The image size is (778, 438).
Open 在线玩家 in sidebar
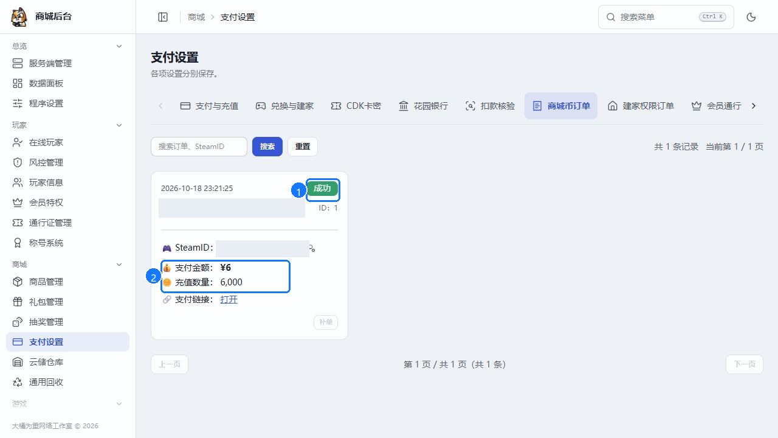point(67,142)
